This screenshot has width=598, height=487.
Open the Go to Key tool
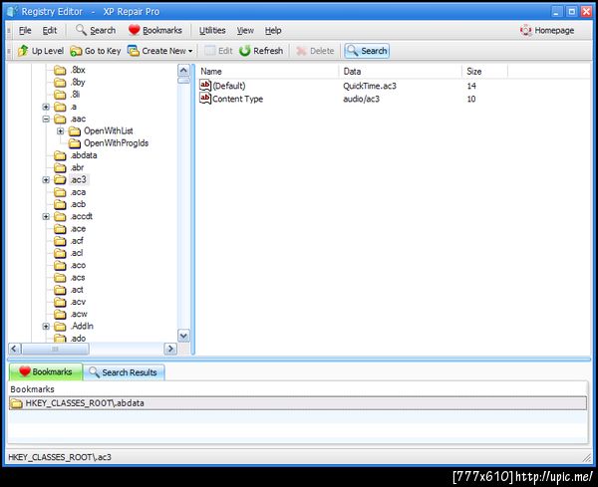(x=96, y=51)
